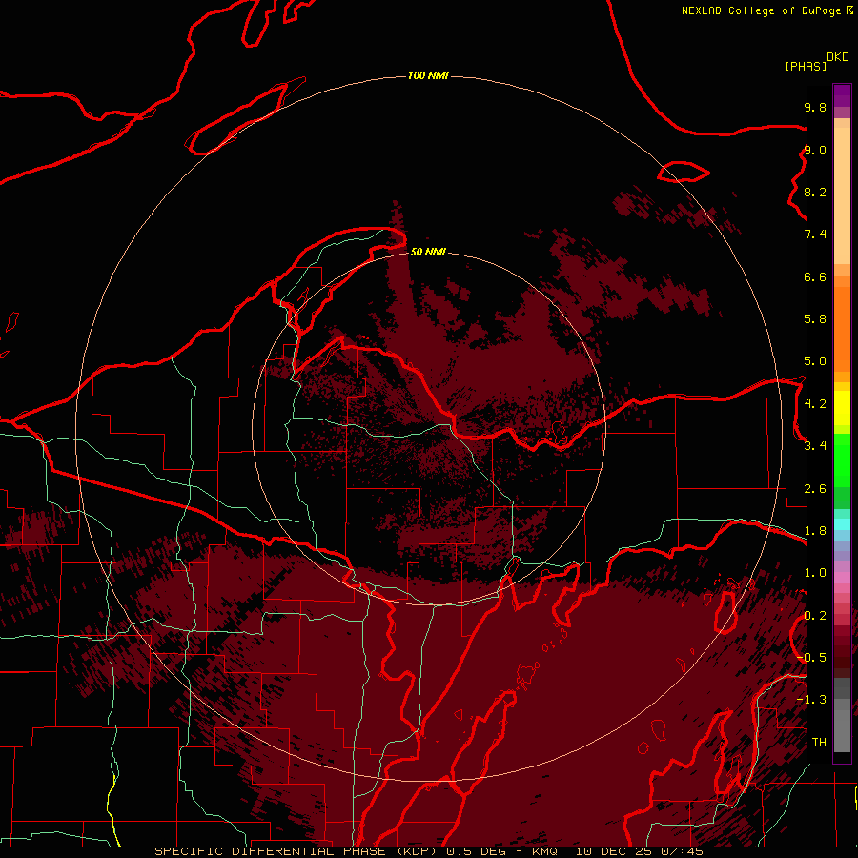Click the 100 NMI range ring label
Viewport: 858px width, 858px height.
coord(428,75)
